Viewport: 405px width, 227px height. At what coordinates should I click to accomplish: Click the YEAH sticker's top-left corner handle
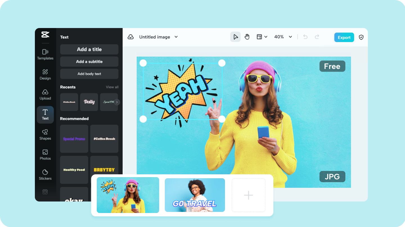pos(143,63)
